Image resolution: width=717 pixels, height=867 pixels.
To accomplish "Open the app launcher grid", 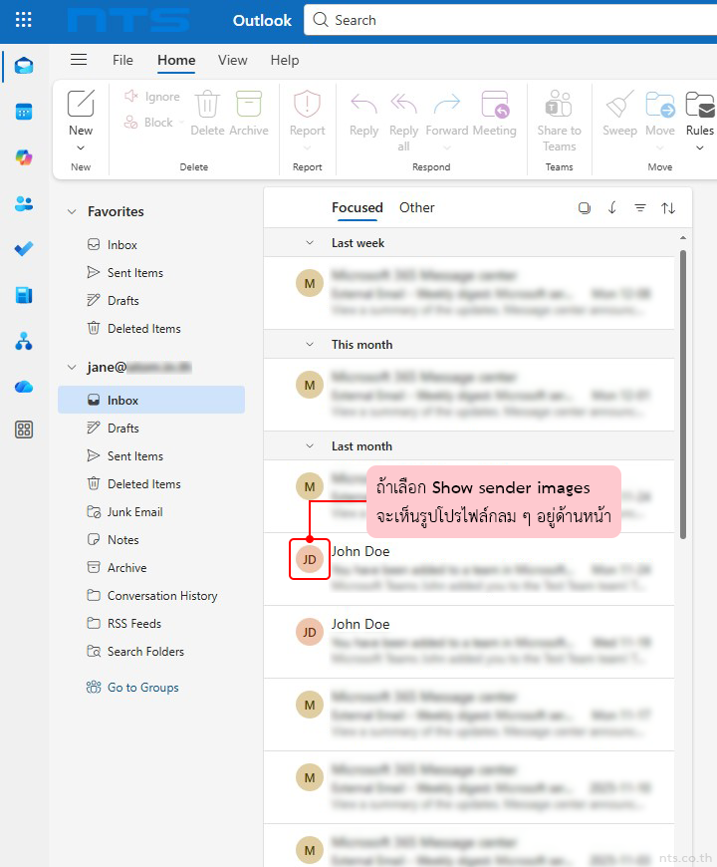I will click(23, 20).
